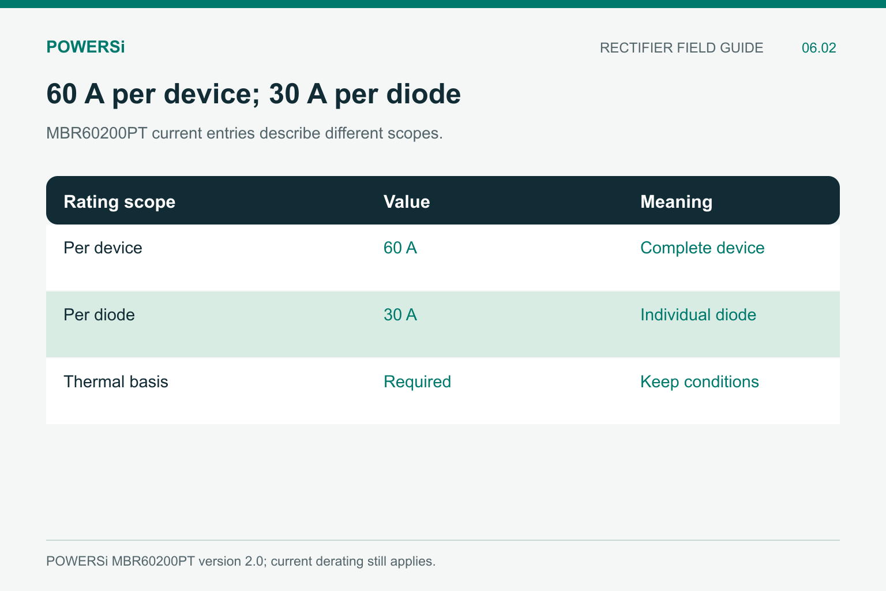Click the 30 A value cell

click(x=400, y=315)
